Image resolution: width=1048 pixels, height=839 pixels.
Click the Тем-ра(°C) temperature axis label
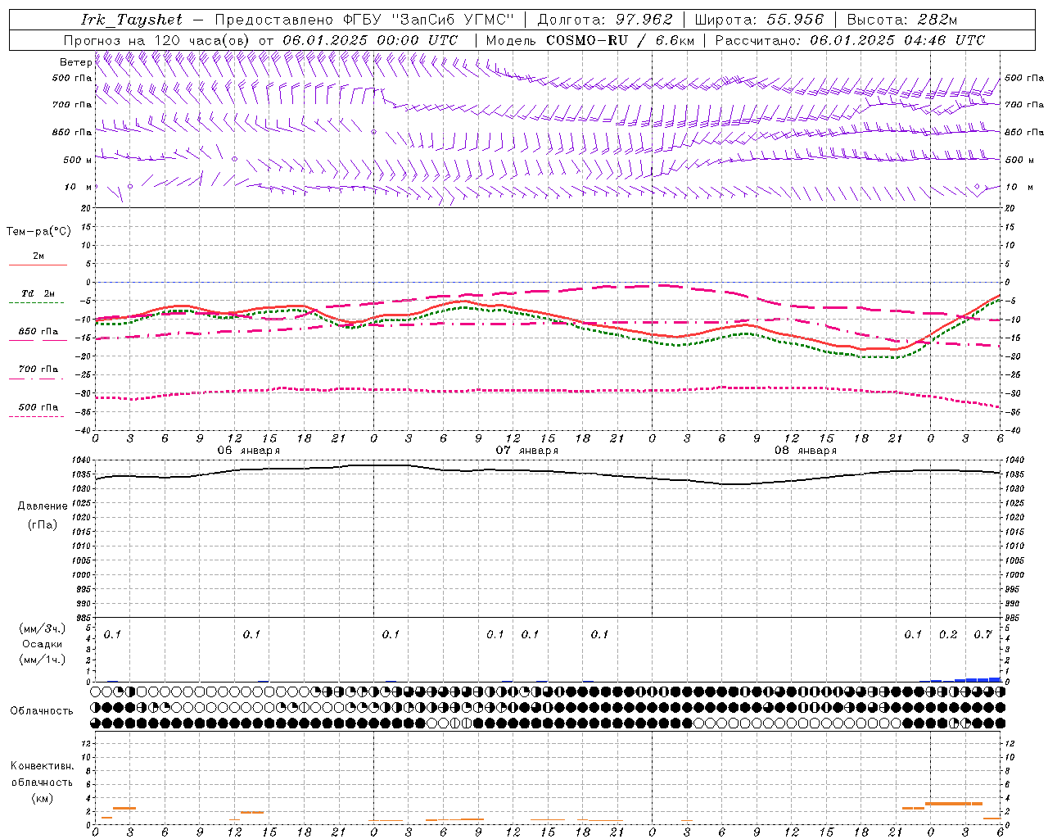pos(38,232)
